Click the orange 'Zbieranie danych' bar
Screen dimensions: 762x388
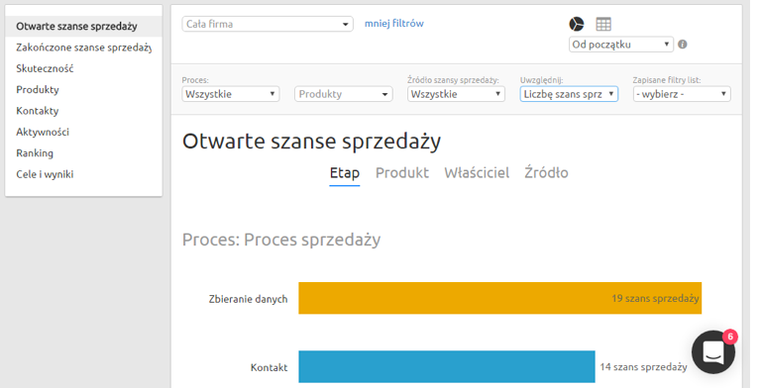pos(500,298)
